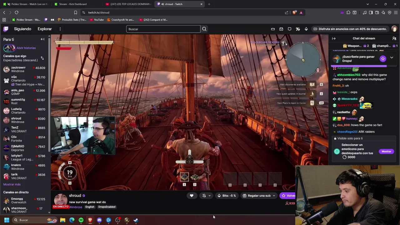
Task: Open the whispers chat bubble icon
Action: coord(290,29)
